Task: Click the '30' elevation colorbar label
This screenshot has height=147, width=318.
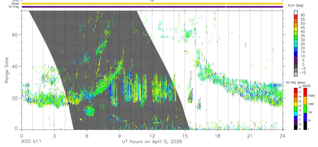Action: pos(302,40)
